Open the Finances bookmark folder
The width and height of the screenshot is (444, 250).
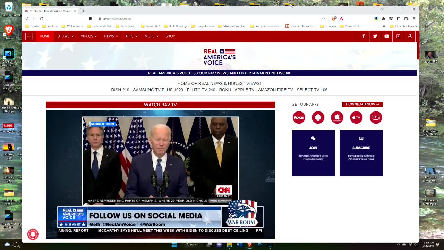click(x=328, y=26)
